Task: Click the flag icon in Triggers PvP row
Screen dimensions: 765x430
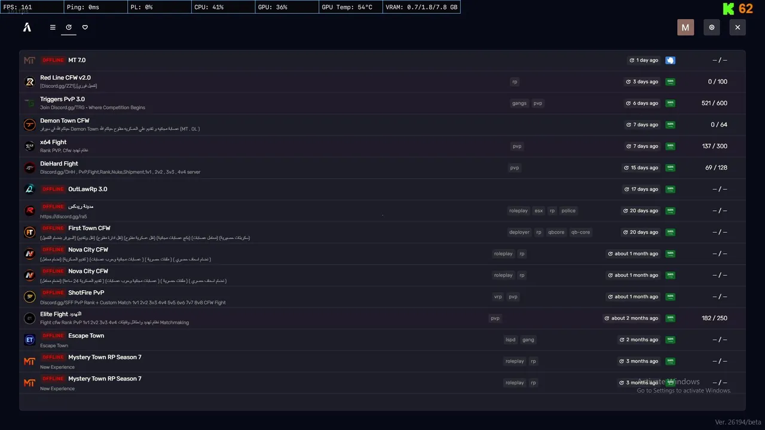Action: pos(671,103)
